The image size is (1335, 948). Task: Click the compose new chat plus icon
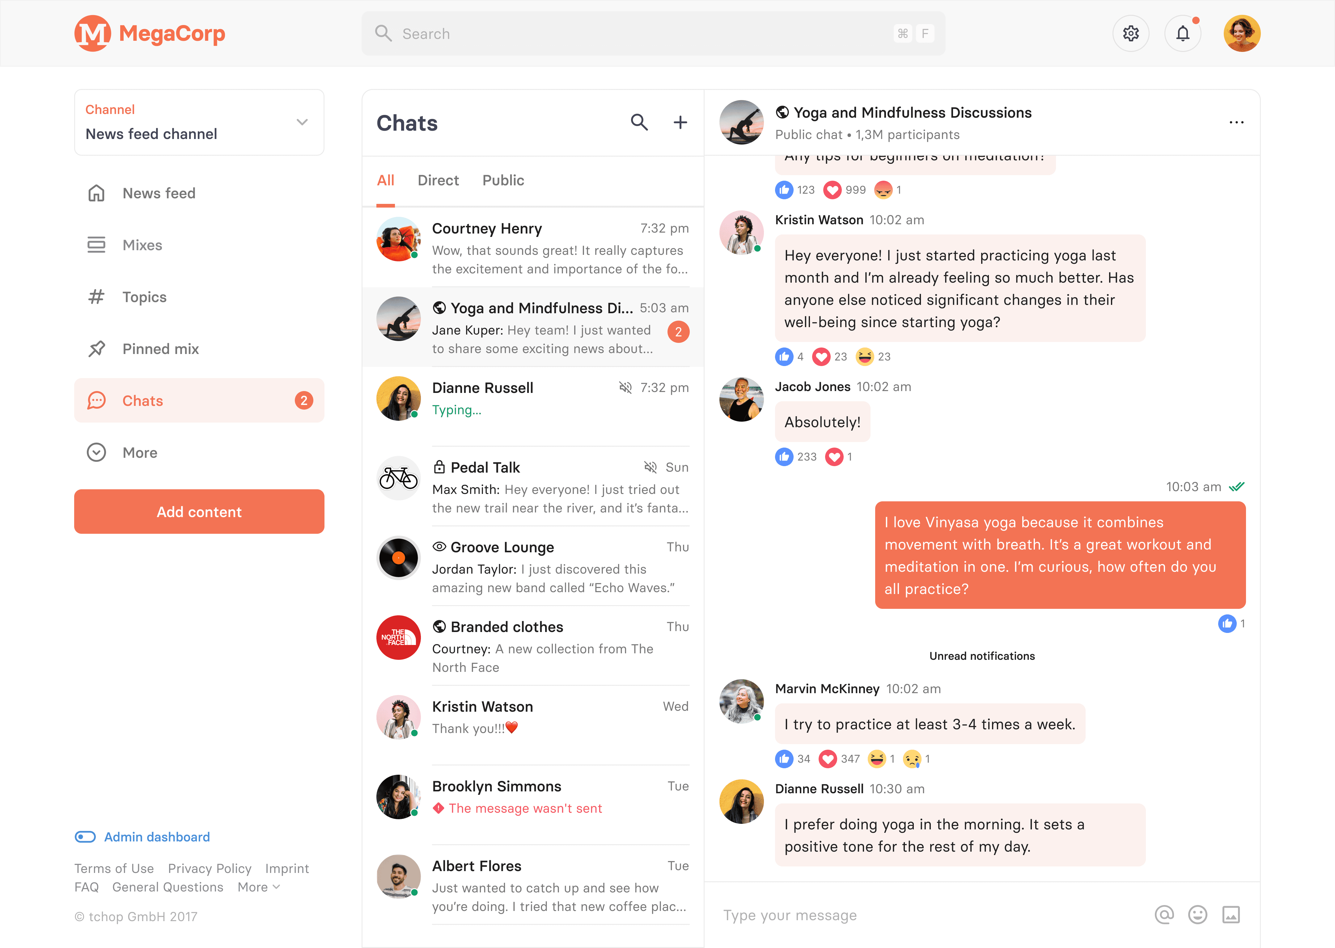pyautogui.click(x=680, y=122)
